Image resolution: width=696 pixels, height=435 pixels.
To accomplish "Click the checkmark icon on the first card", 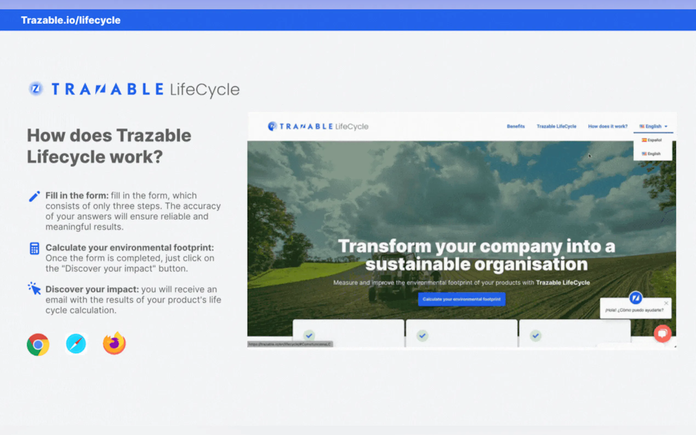I will (x=309, y=336).
